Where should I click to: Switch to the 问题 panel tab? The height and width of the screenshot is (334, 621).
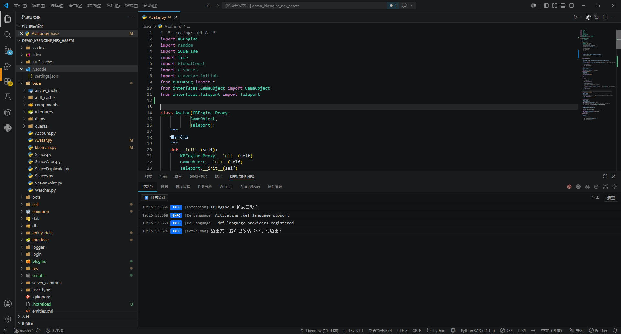163,177
